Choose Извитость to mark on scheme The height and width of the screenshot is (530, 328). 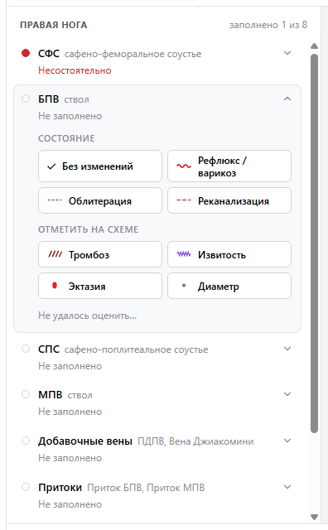coord(229,254)
